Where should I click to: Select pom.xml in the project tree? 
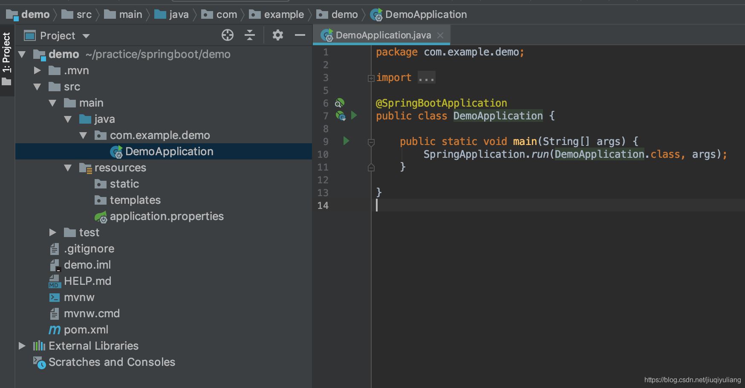tap(86, 330)
